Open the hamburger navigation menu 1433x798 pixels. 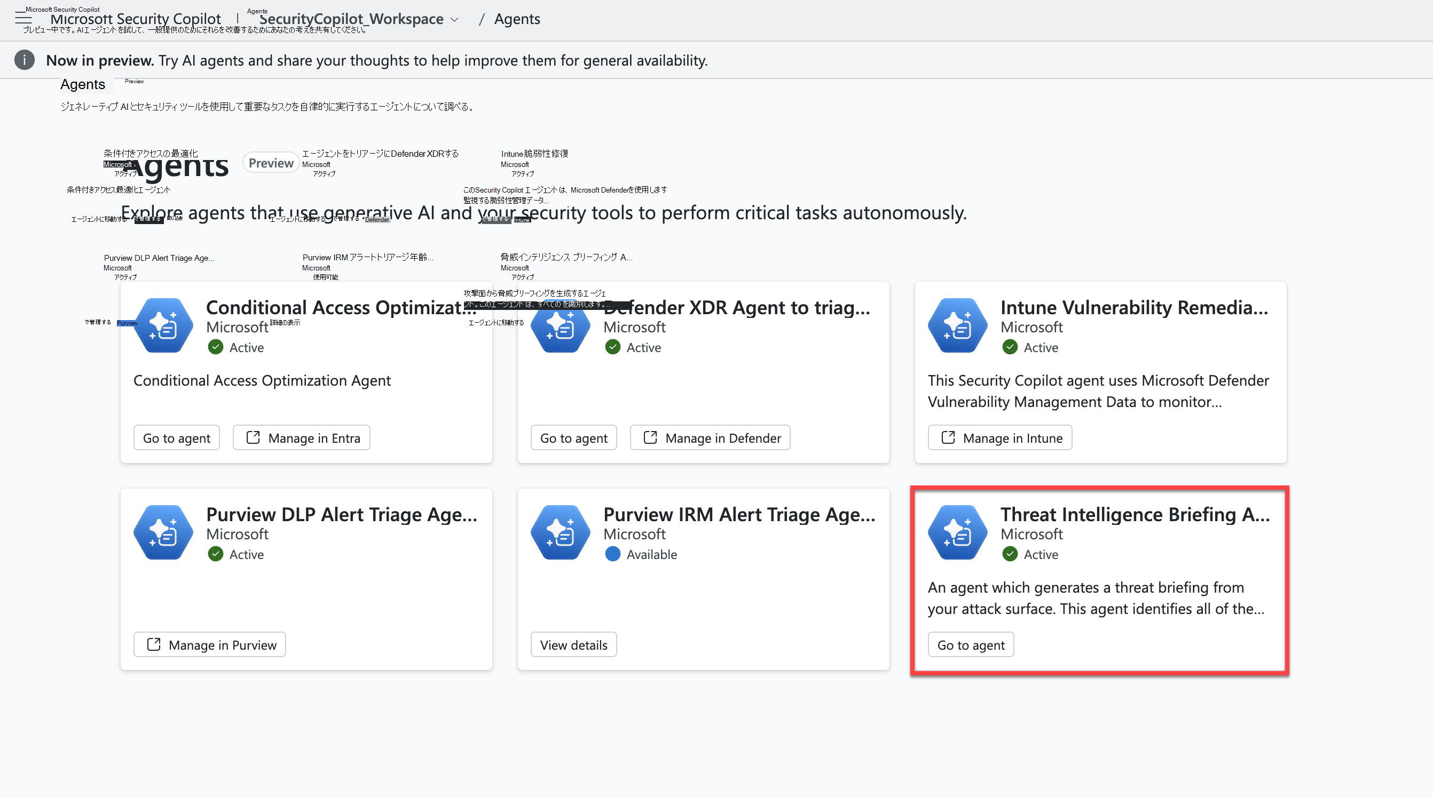click(x=23, y=19)
